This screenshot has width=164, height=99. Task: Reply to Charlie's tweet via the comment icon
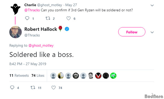coord(27,18)
